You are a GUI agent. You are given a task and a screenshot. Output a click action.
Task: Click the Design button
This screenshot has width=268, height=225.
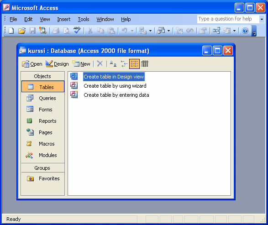[57, 64]
